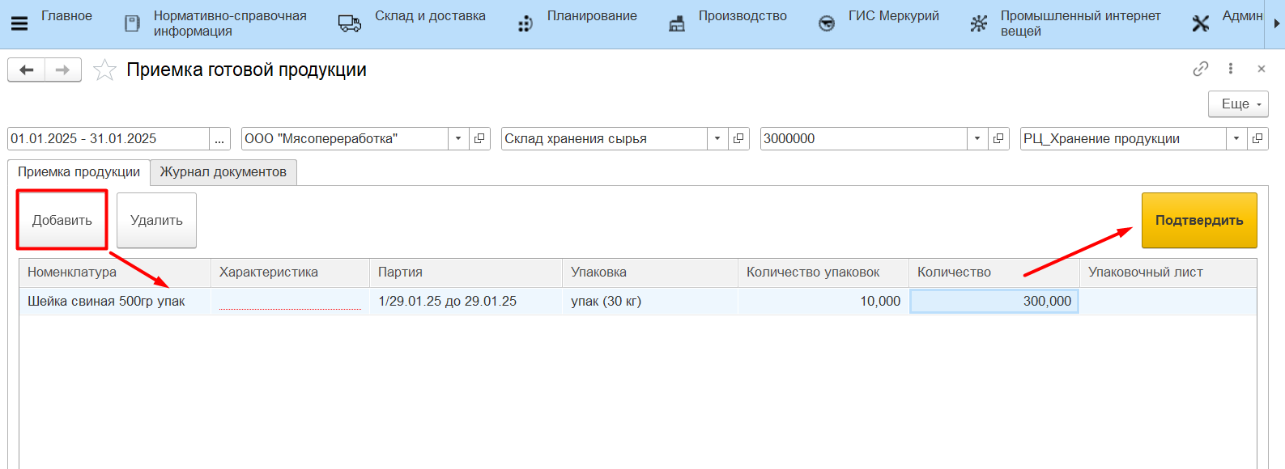Open the hamburger main menu icon
The width and height of the screenshot is (1285, 469).
click(19, 23)
